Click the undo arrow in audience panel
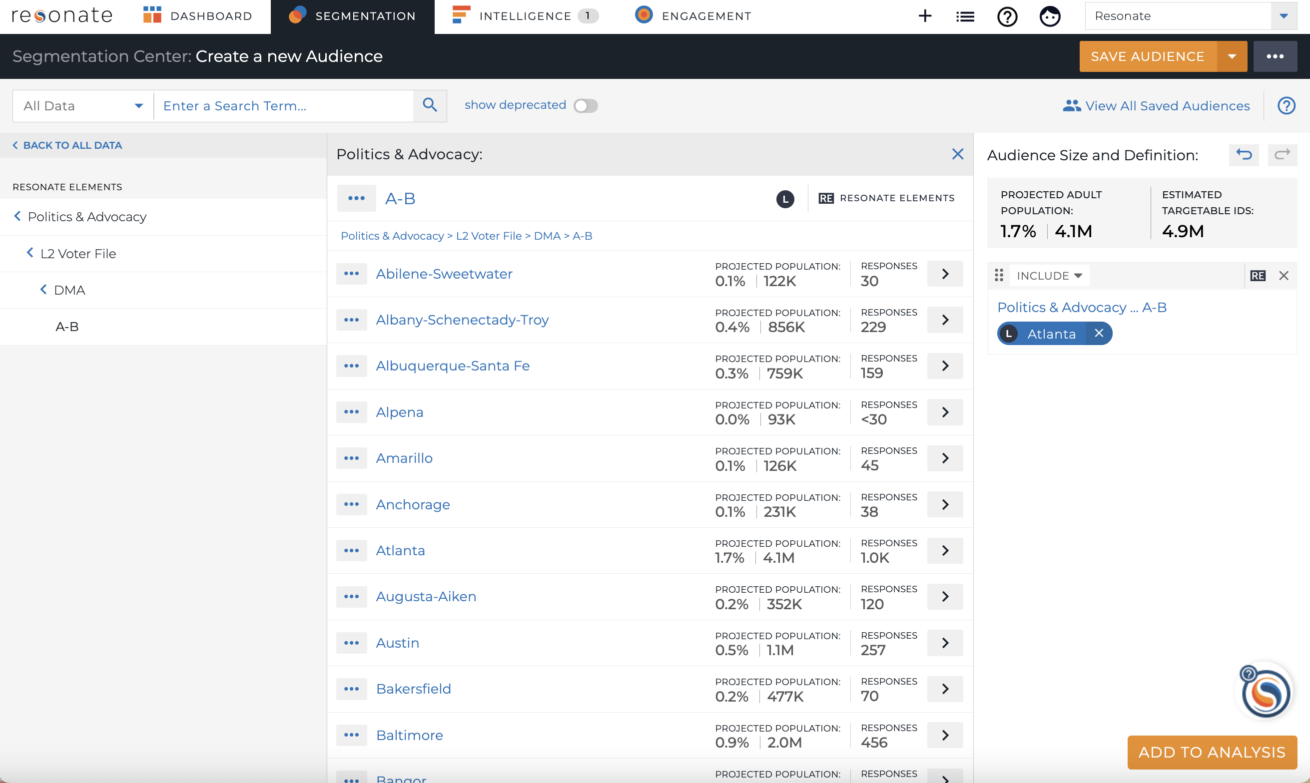Screen dimensions: 1310x783 pos(1244,155)
